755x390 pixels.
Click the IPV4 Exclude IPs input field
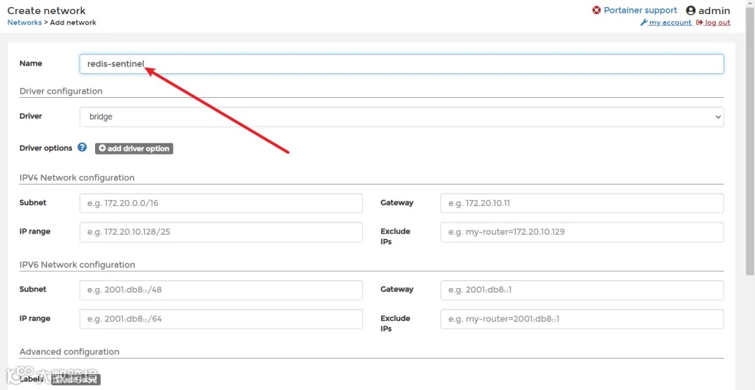pos(582,232)
